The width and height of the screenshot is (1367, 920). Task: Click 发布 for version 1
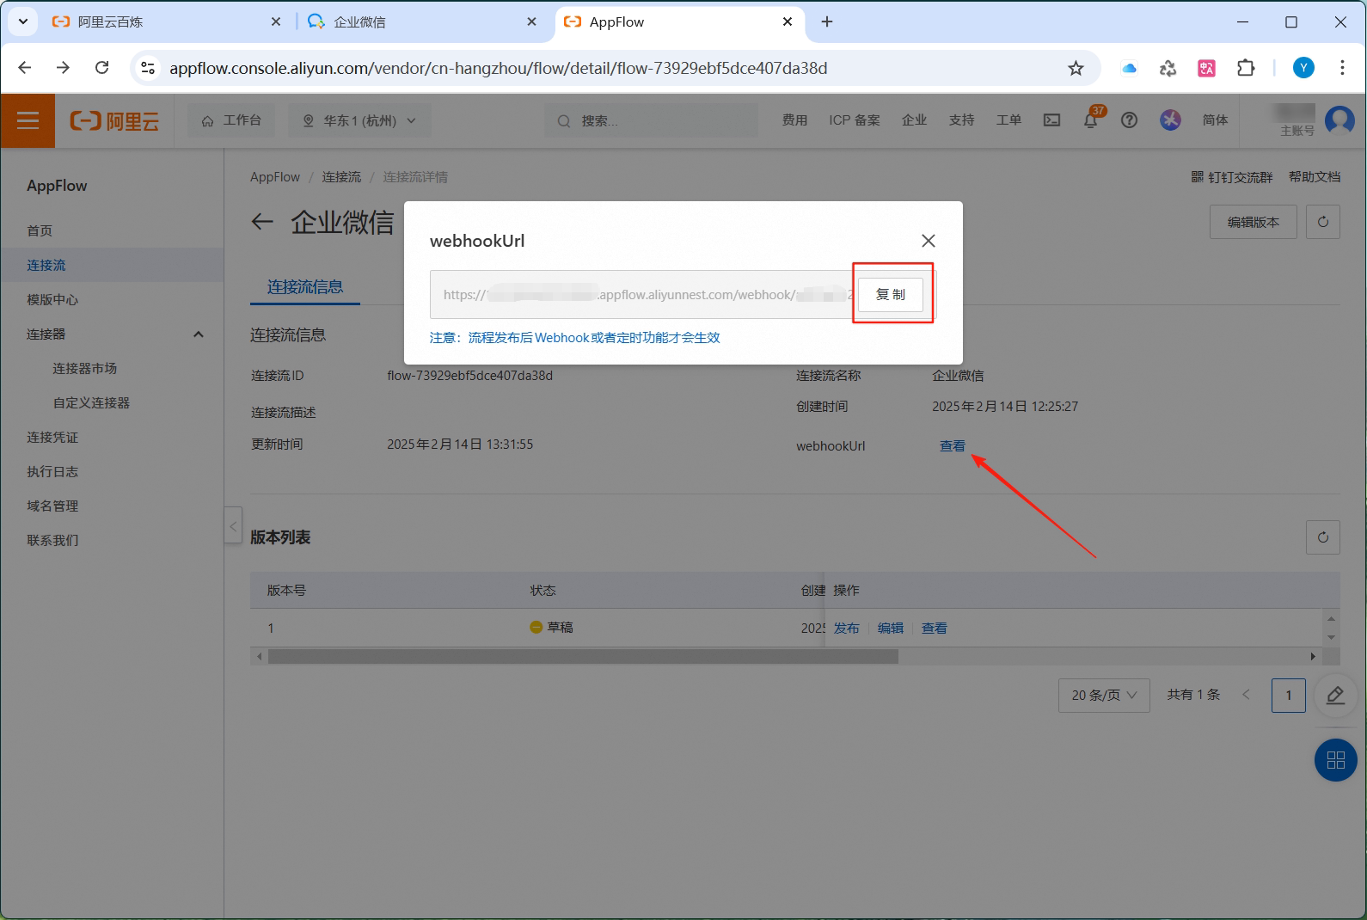coord(846,628)
